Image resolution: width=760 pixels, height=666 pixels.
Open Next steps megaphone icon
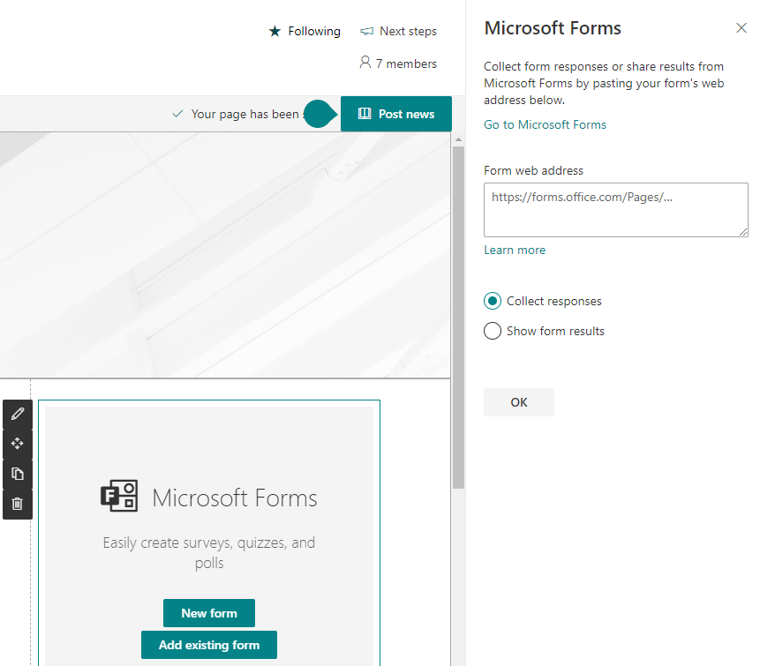click(x=367, y=32)
